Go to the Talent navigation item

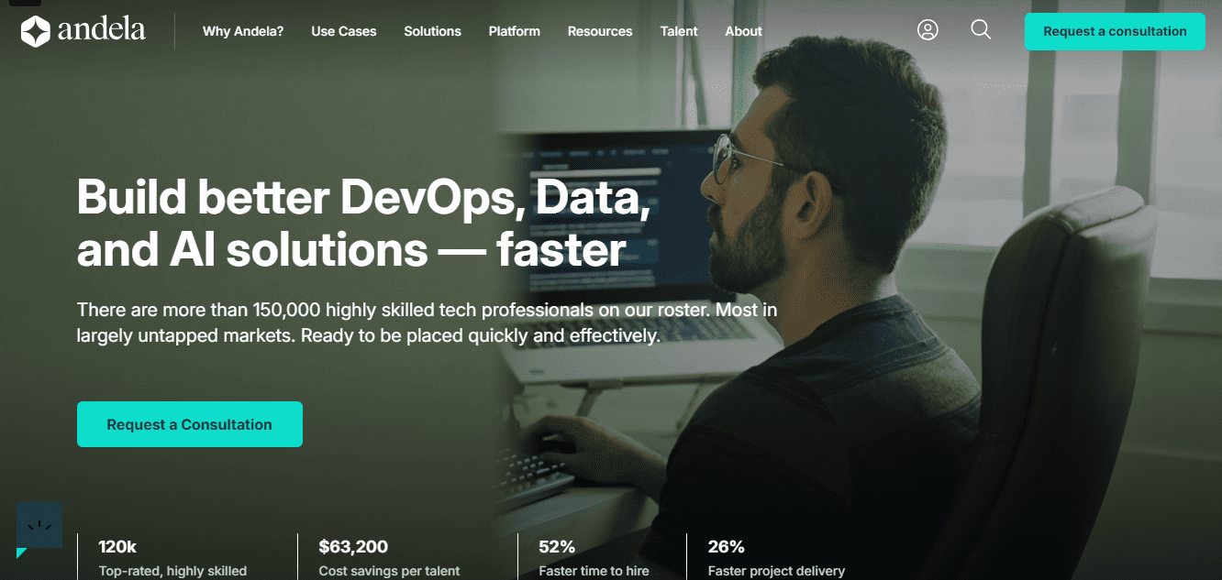678,31
